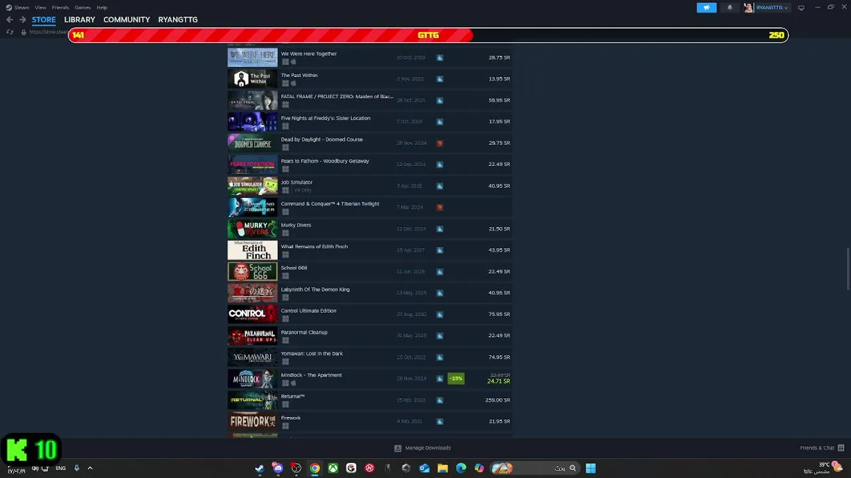Screen dimensions: 851x478
Task: Go forward with the Steam forward arrow
Action: coord(22,19)
